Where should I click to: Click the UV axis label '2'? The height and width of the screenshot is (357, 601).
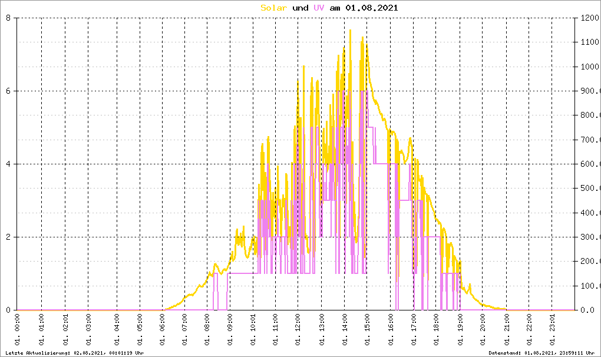click(8, 237)
